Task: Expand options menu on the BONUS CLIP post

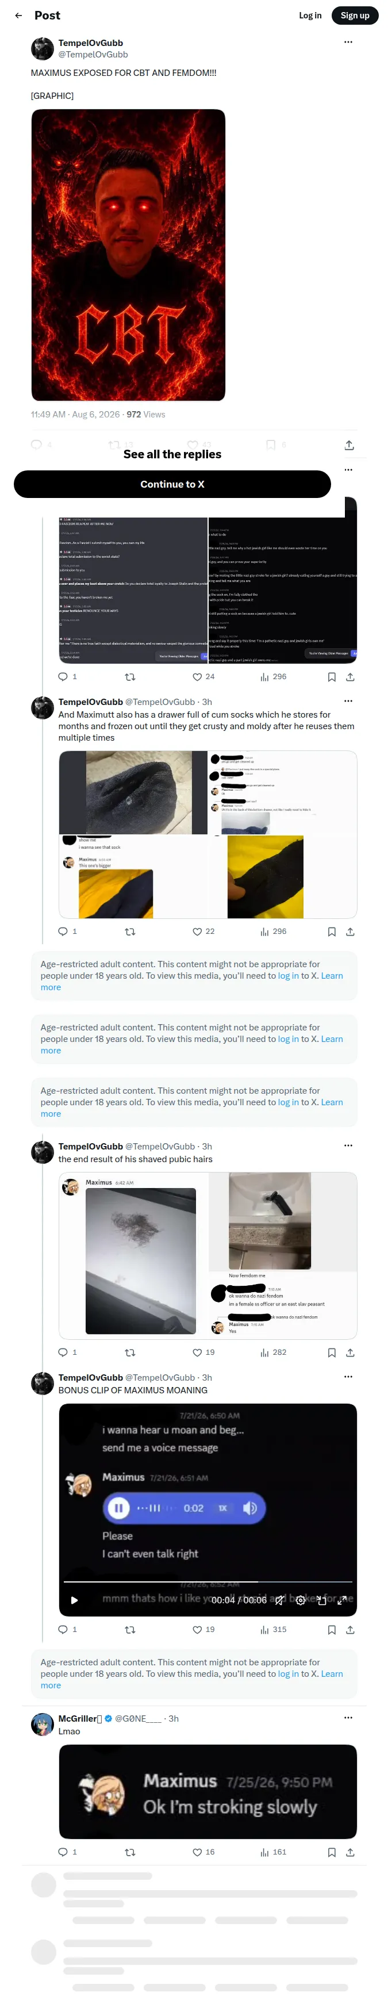Action: 348,1376
